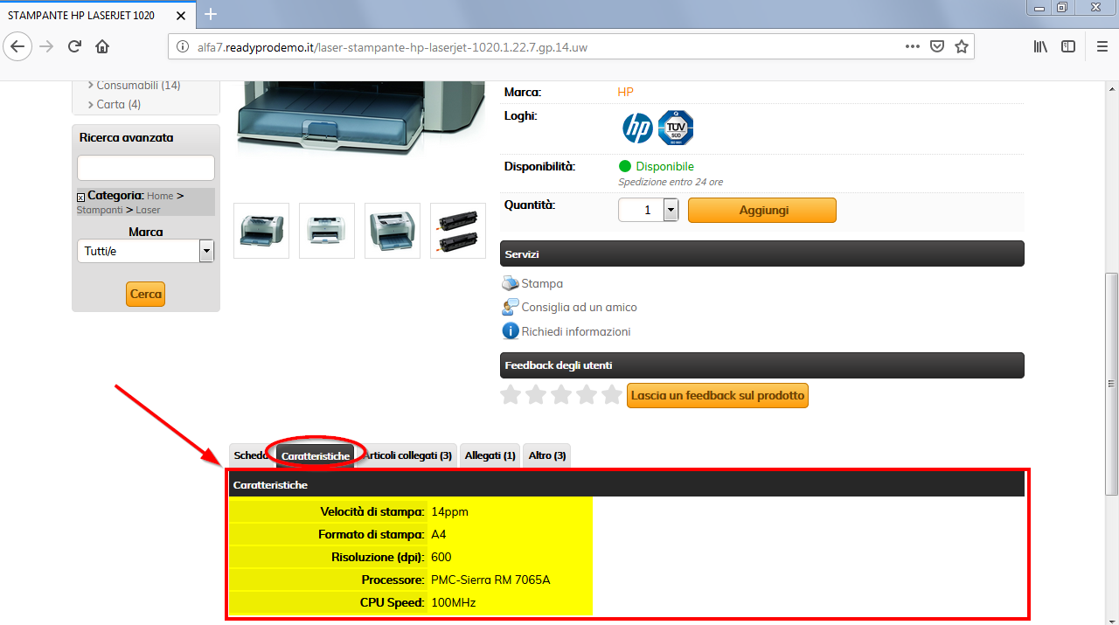Click the Ricerca avanzata text field
The height and width of the screenshot is (625, 1119).
(x=145, y=168)
